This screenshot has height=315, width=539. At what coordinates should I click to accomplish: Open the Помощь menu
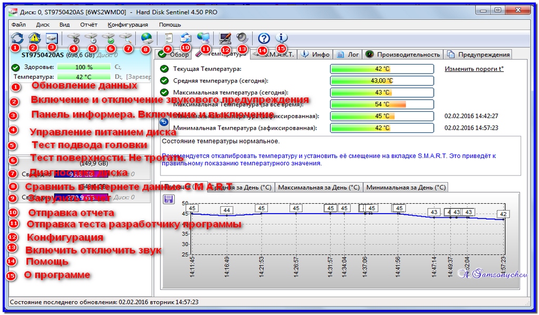pyautogui.click(x=170, y=25)
